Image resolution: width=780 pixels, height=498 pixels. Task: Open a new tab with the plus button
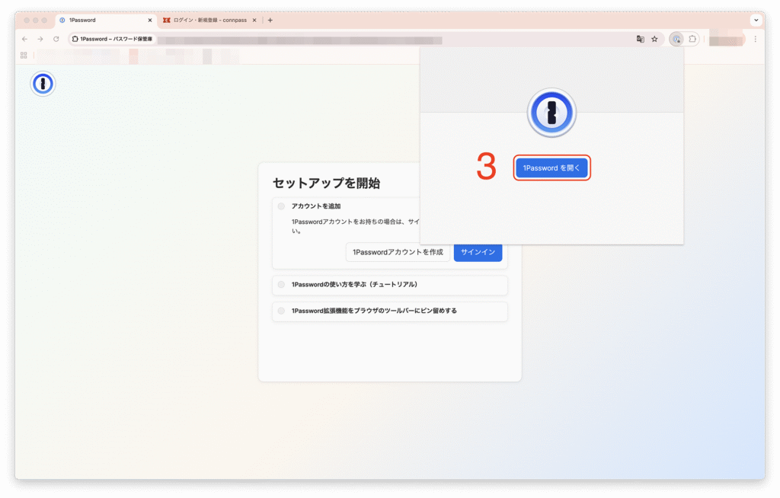pyautogui.click(x=270, y=21)
